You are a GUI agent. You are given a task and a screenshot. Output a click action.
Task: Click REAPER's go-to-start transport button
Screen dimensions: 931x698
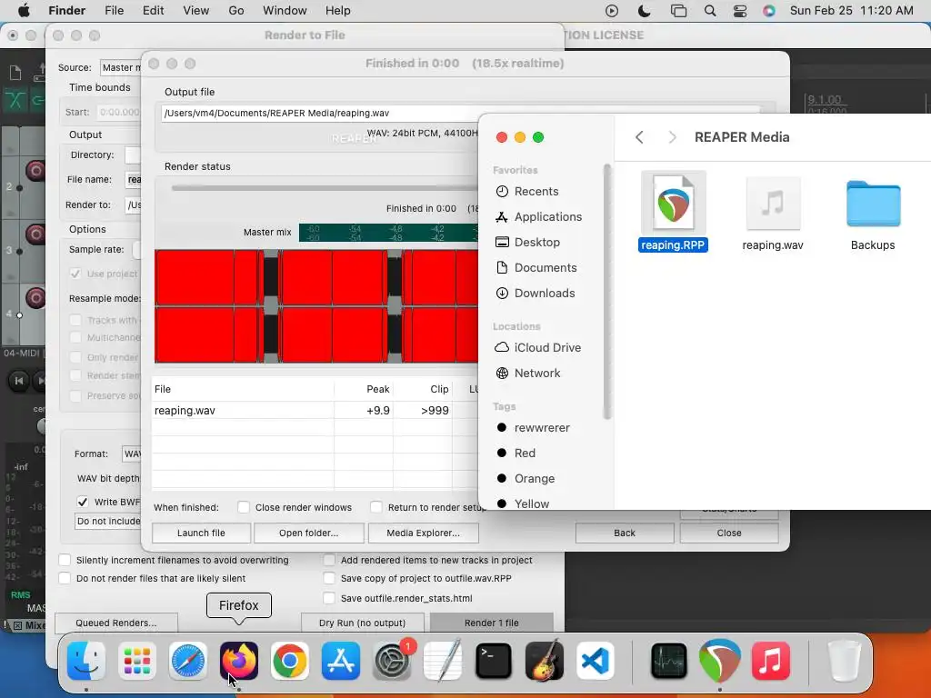[x=18, y=381]
